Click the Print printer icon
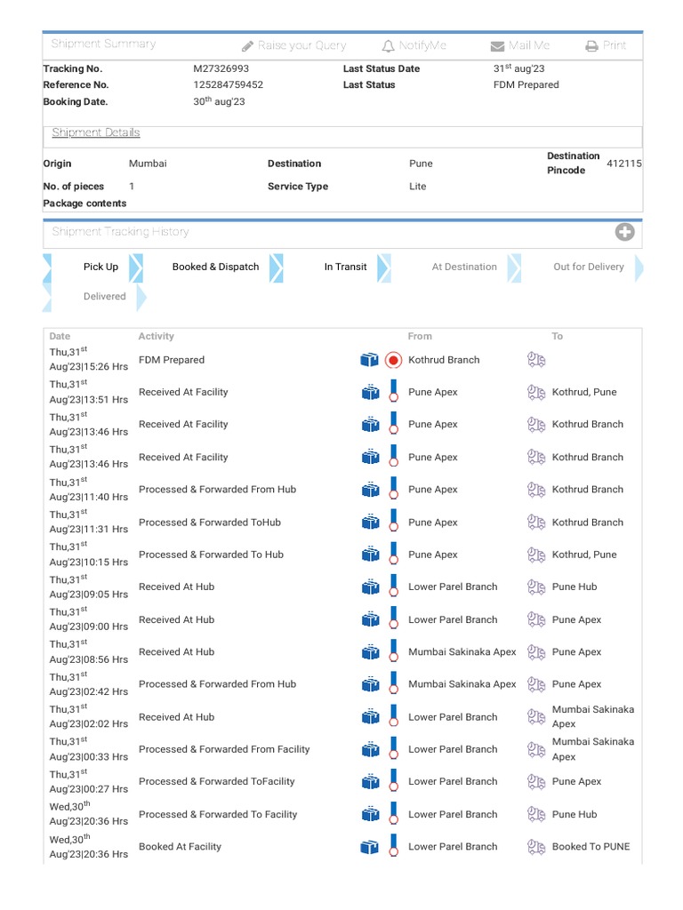683x910 pixels. [x=592, y=46]
